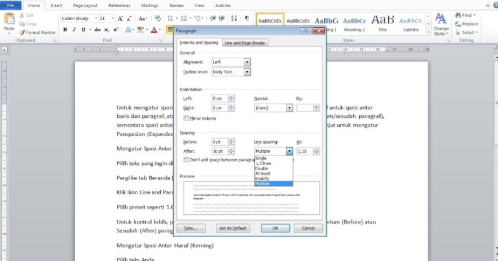Click Cancel in Paragraph dialog

[308, 228]
